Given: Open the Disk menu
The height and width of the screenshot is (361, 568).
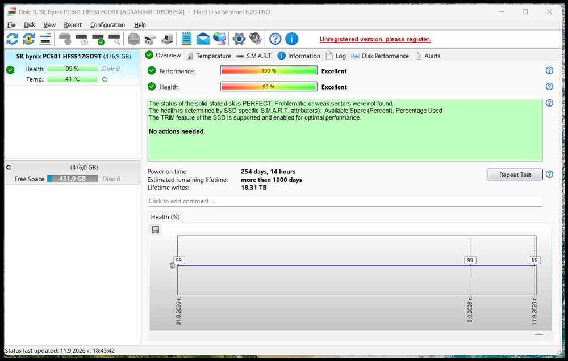Looking at the screenshot, I should tap(30, 24).
